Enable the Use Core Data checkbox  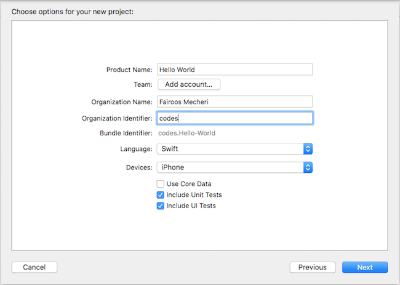click(161, 184)
